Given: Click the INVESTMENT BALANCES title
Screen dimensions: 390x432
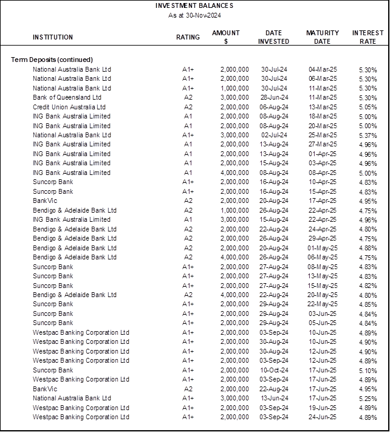Looking at the screenshot, I should pos(194,6).
